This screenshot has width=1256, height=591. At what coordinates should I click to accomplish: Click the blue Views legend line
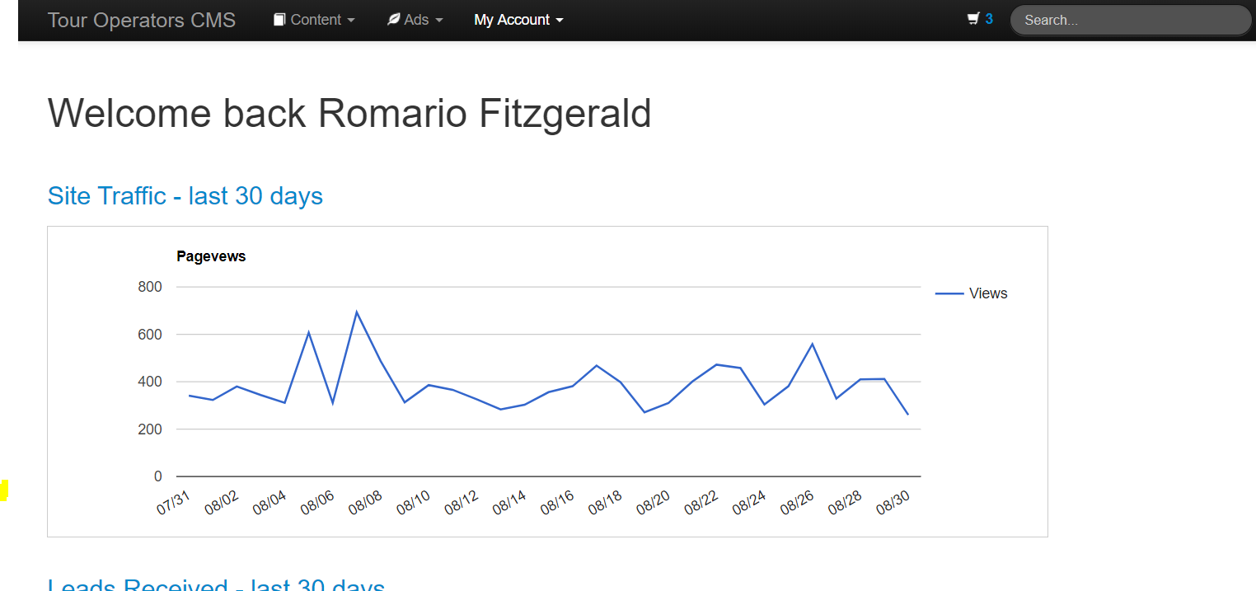coord(949,293)
